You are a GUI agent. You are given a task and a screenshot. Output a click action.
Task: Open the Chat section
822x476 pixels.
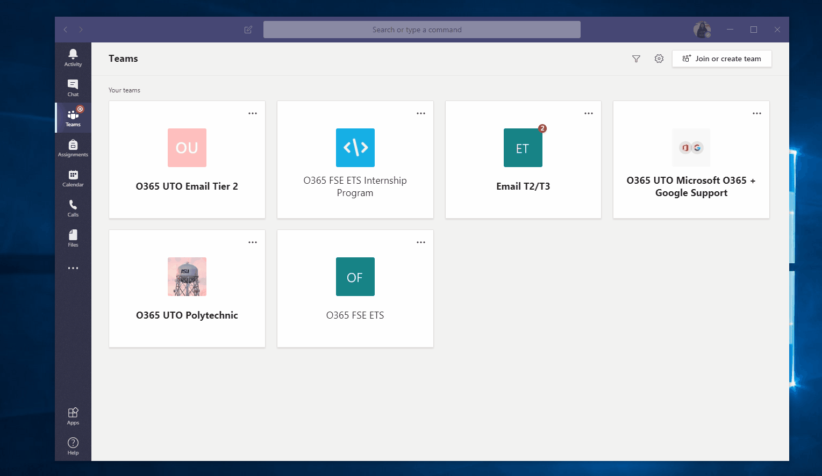click(x=73, y=88)
